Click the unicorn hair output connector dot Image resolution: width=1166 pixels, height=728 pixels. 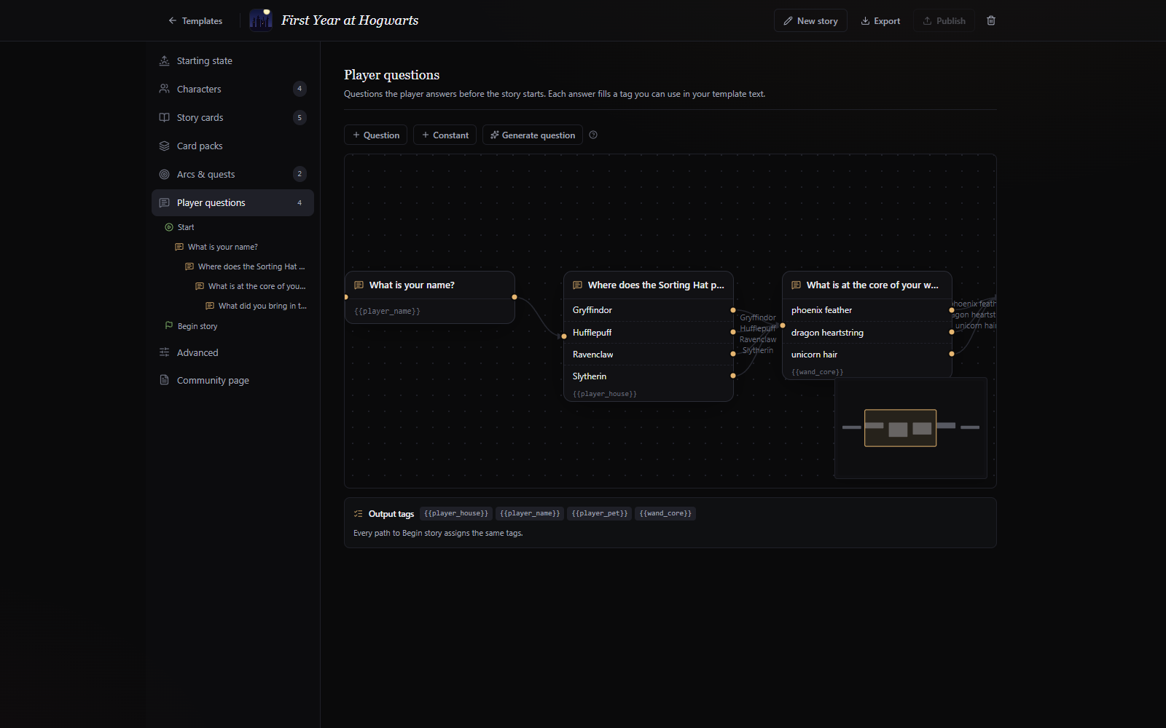[x=952, y=354]
